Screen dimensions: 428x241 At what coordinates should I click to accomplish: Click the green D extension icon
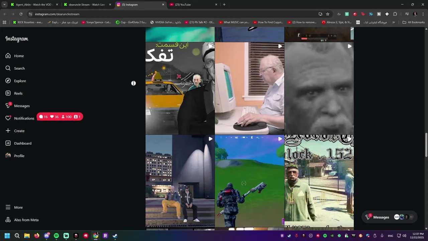347,14
